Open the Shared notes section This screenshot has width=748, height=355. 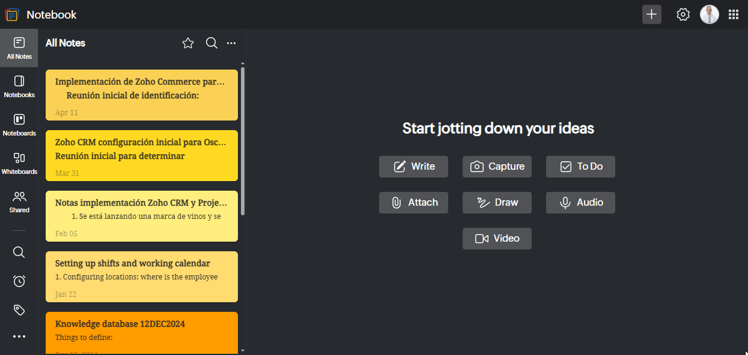coord(19,201)
